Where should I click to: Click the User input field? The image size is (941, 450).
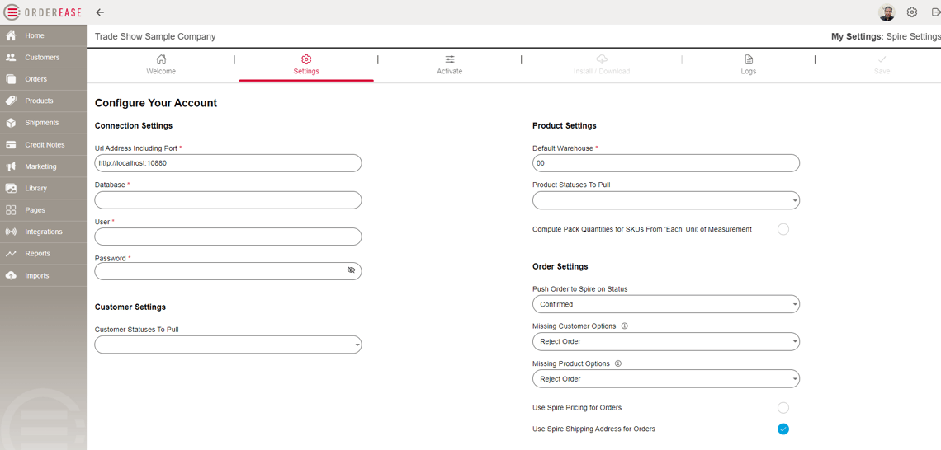(228, 237)
